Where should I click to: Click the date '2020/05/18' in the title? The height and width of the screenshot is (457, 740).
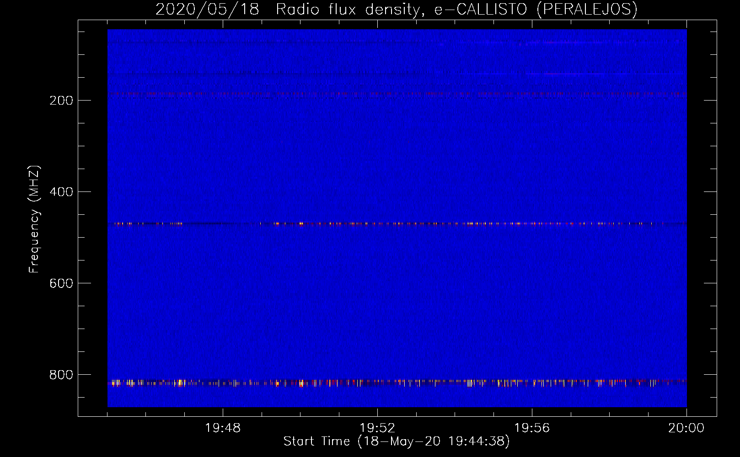(207, 9)
